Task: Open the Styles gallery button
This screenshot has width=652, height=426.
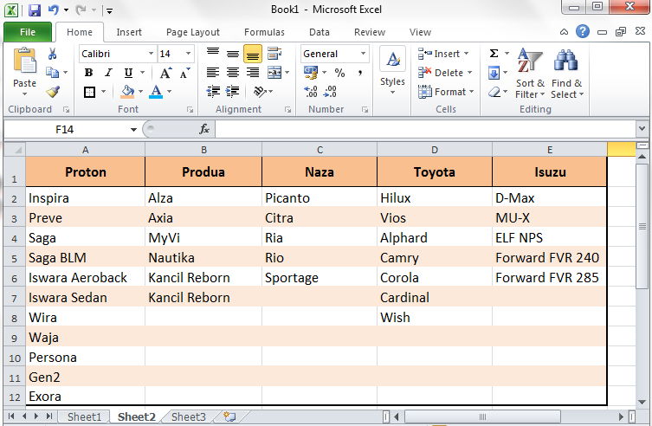Action: click(392, 71)
